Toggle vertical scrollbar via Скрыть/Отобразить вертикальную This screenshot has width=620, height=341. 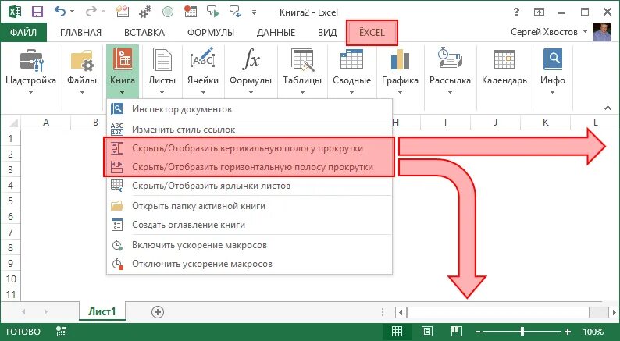tap(250, 148)
